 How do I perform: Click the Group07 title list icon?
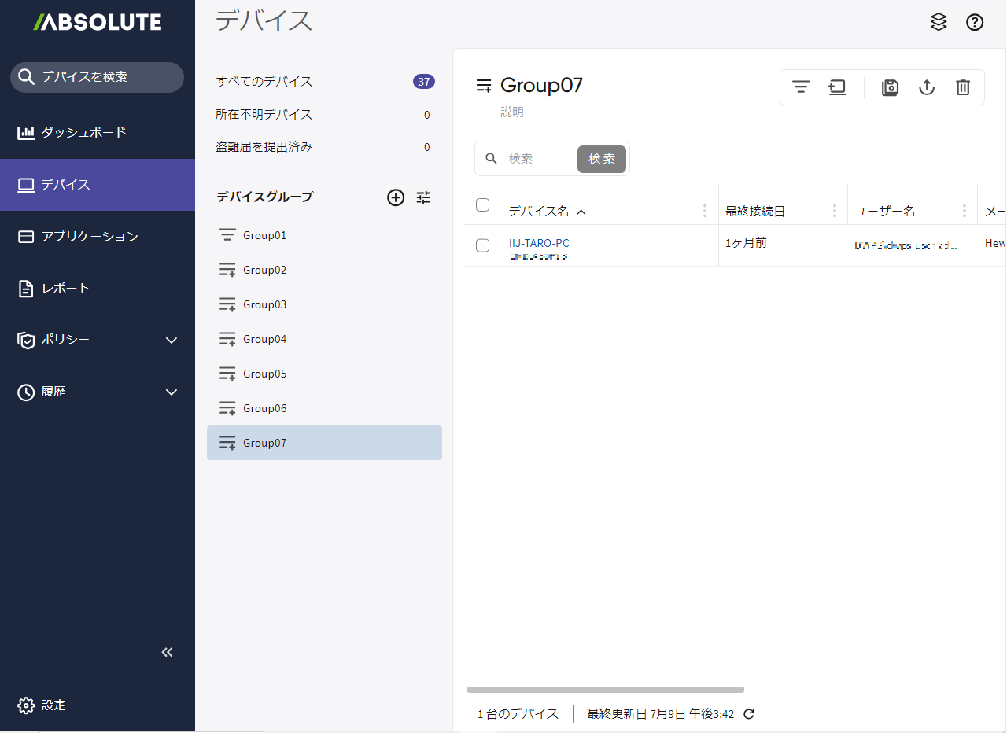484,86
